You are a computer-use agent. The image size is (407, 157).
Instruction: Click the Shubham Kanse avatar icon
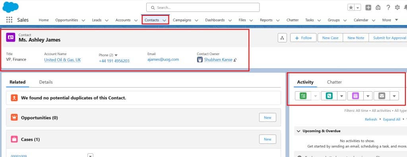tap(200, 60)
